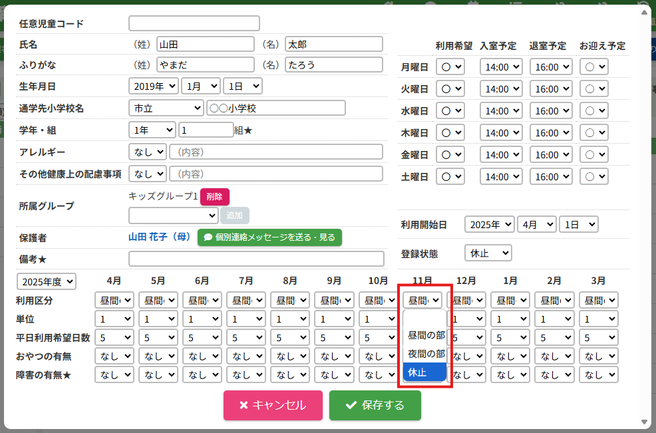Click the キャンセル button with X icon
This screenshot has width=656, height=433.
tap(273, 405)
